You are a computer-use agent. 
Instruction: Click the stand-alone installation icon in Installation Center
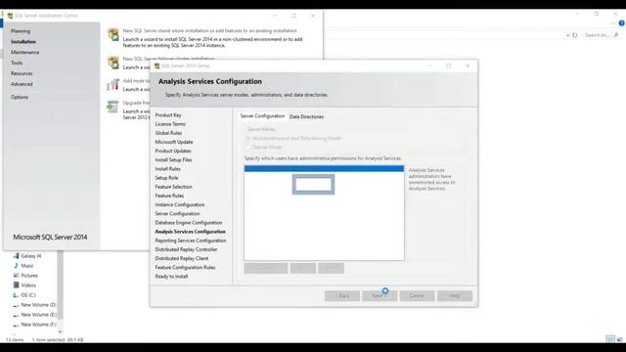click(113, 34)
